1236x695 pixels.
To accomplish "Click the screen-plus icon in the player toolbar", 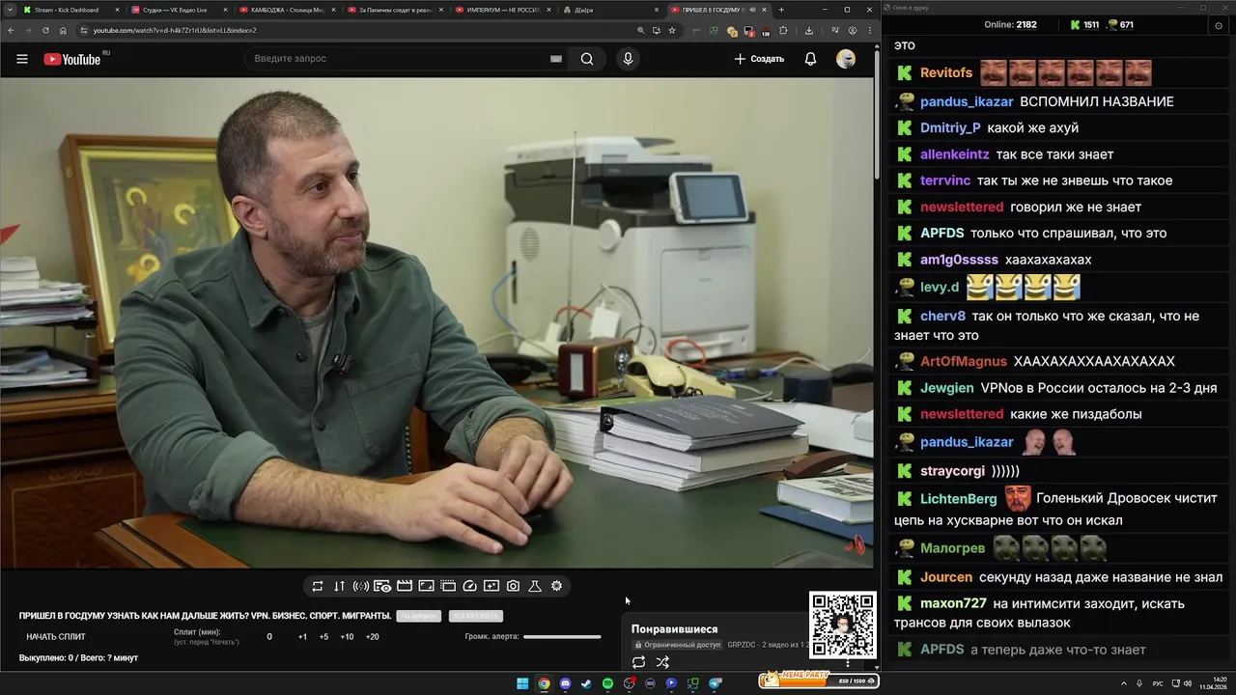I will (x=492, y=586).
